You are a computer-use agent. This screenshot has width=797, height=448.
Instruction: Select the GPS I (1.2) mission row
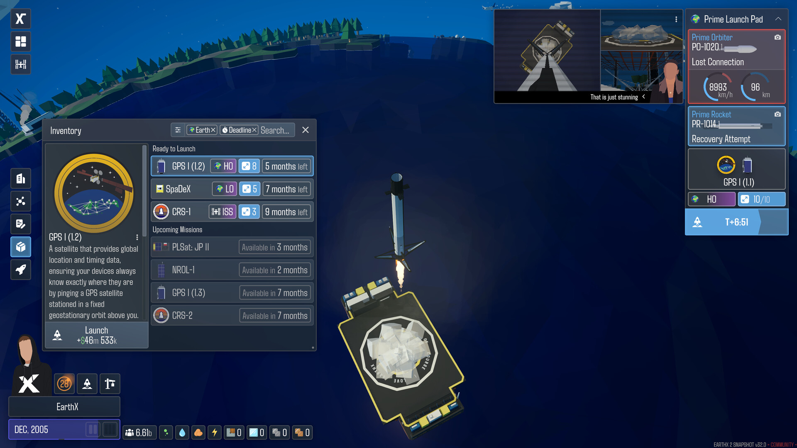(232, 166)
